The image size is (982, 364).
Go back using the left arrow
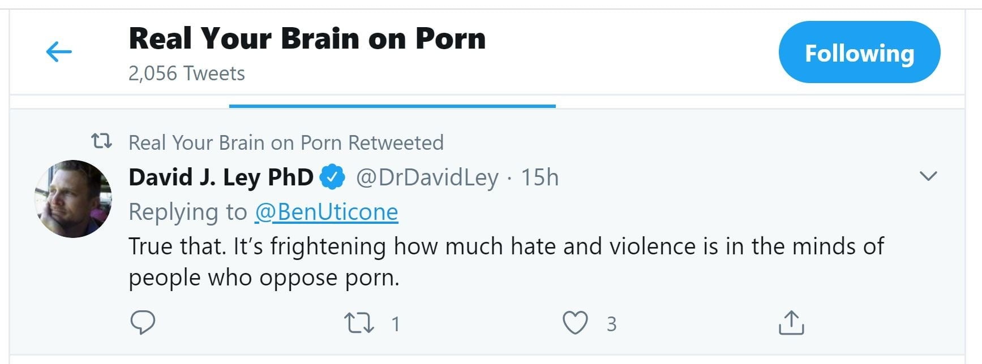click(x=59, y=52)
